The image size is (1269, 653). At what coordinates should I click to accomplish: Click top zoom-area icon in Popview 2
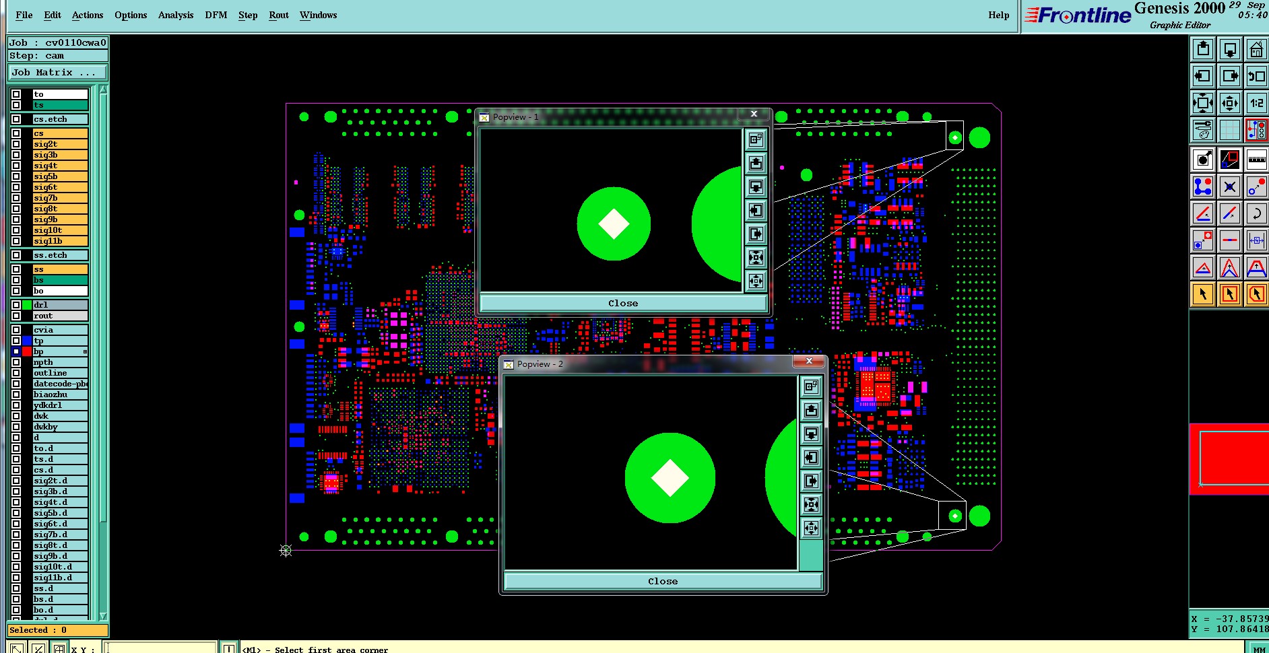click(x=811, y=386)
